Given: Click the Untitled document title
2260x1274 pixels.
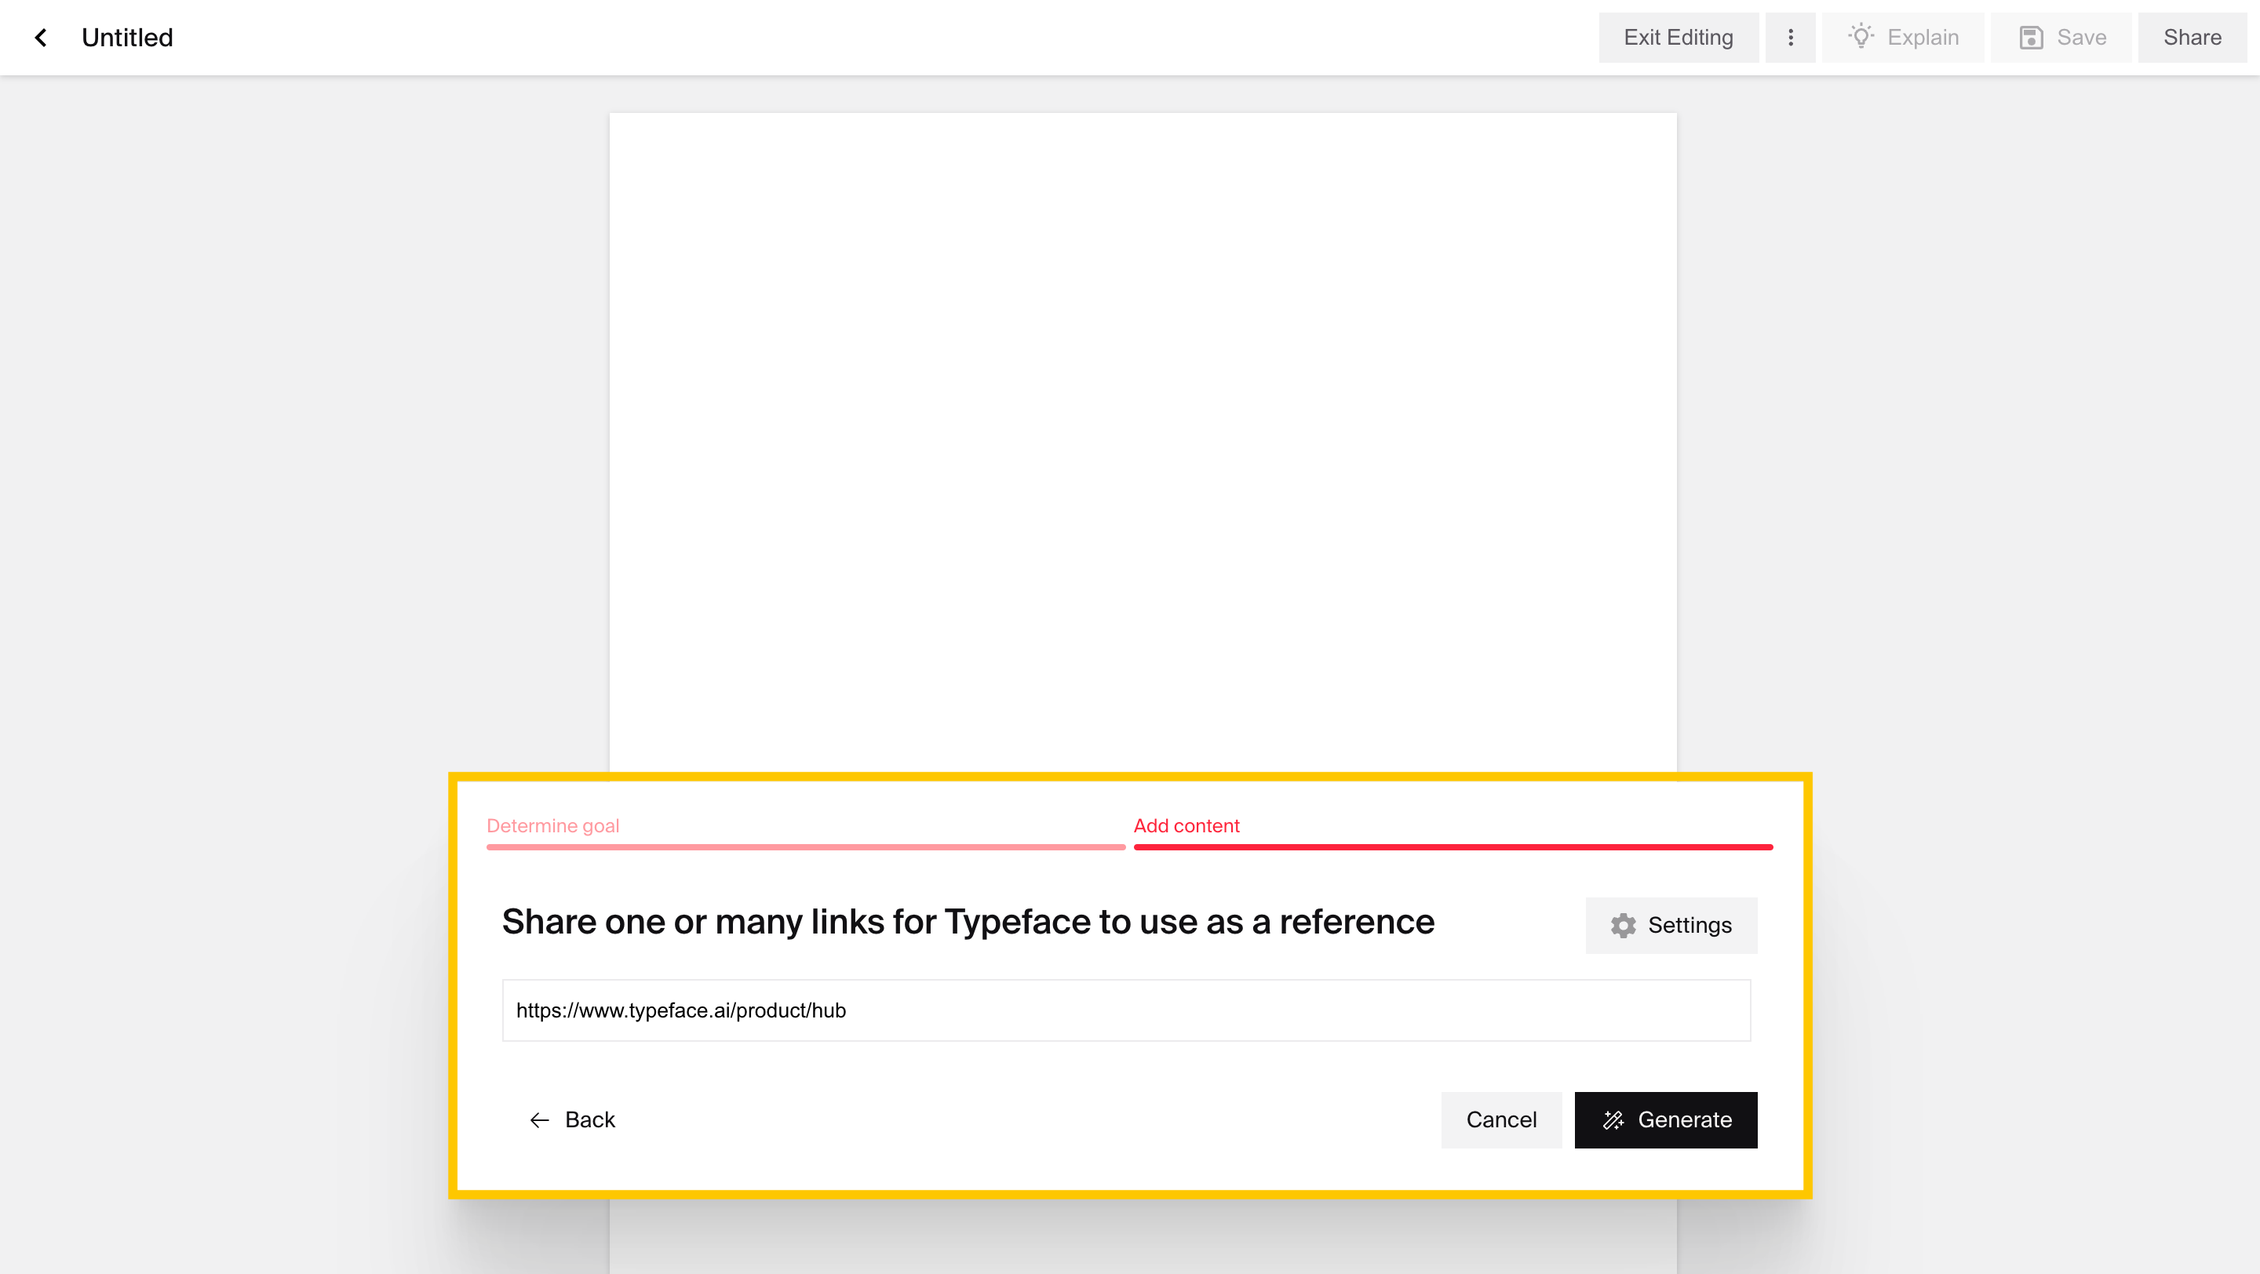Looking at the screenshot, I should (x=127, y=38).
